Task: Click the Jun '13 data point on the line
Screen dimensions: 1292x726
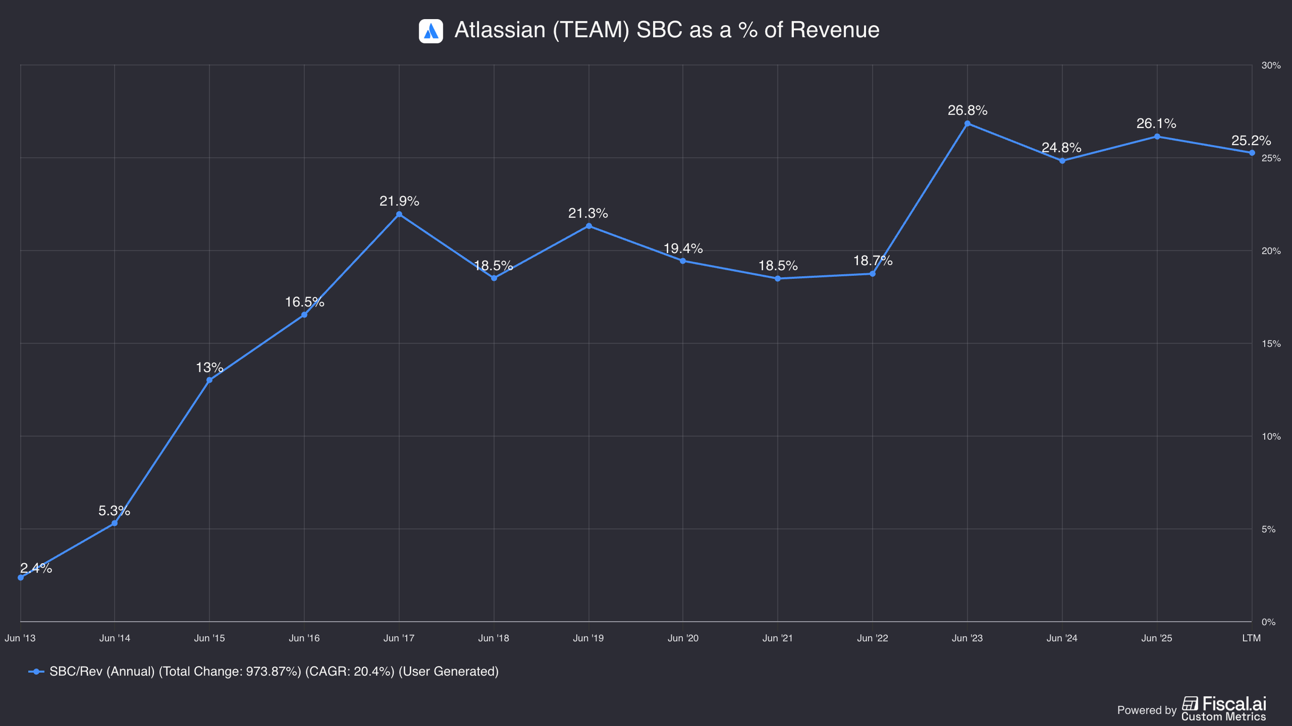Action: tap(21, 577)
